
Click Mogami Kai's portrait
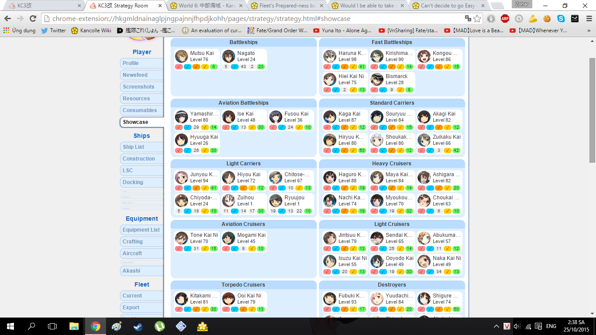[229, 238]
